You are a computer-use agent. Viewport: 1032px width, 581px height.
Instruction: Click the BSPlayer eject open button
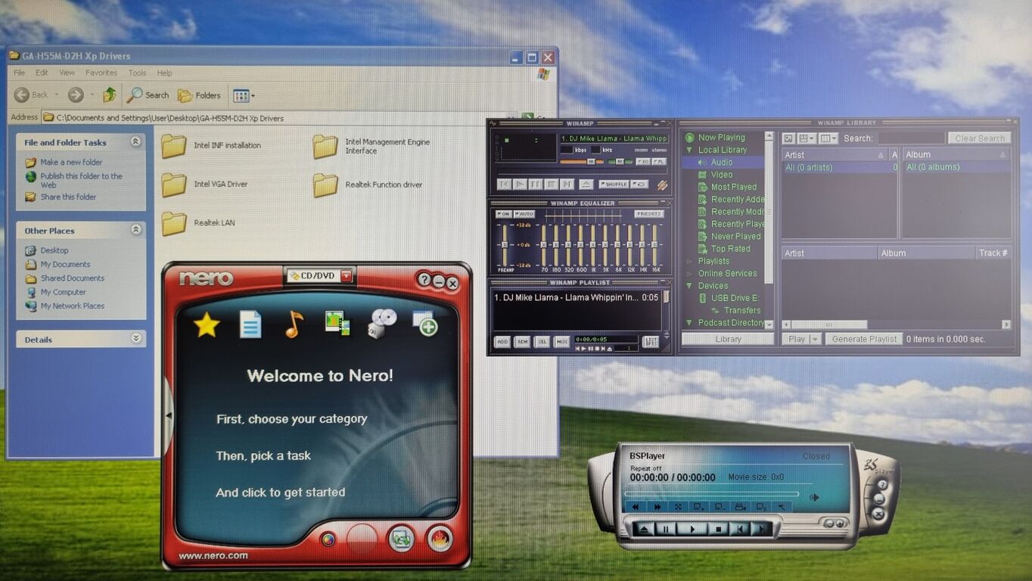(x=644, y=529)
